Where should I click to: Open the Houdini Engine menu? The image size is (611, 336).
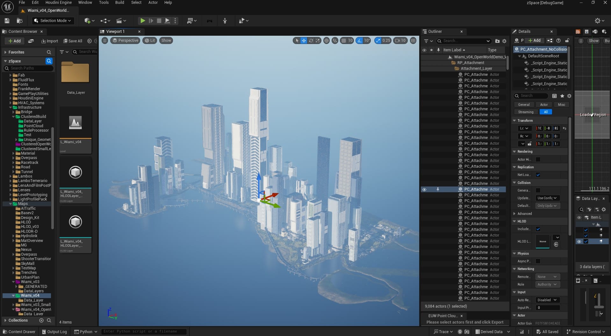point(58,3)
